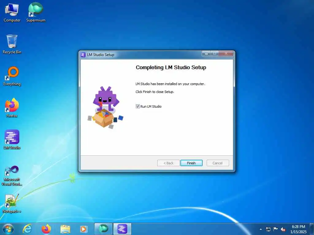Select the LM Studio desktop shortcut

[12, 140]
